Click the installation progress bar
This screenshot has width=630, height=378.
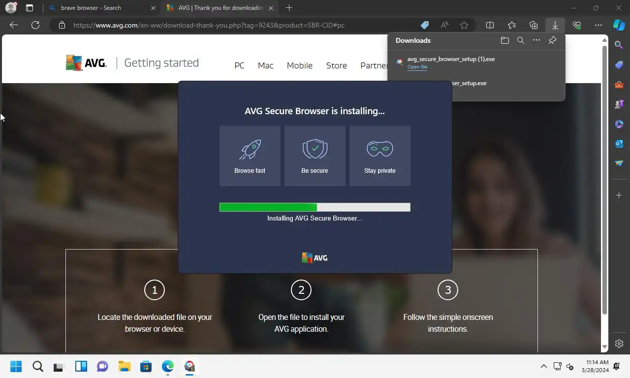click(x=315, y=207)
